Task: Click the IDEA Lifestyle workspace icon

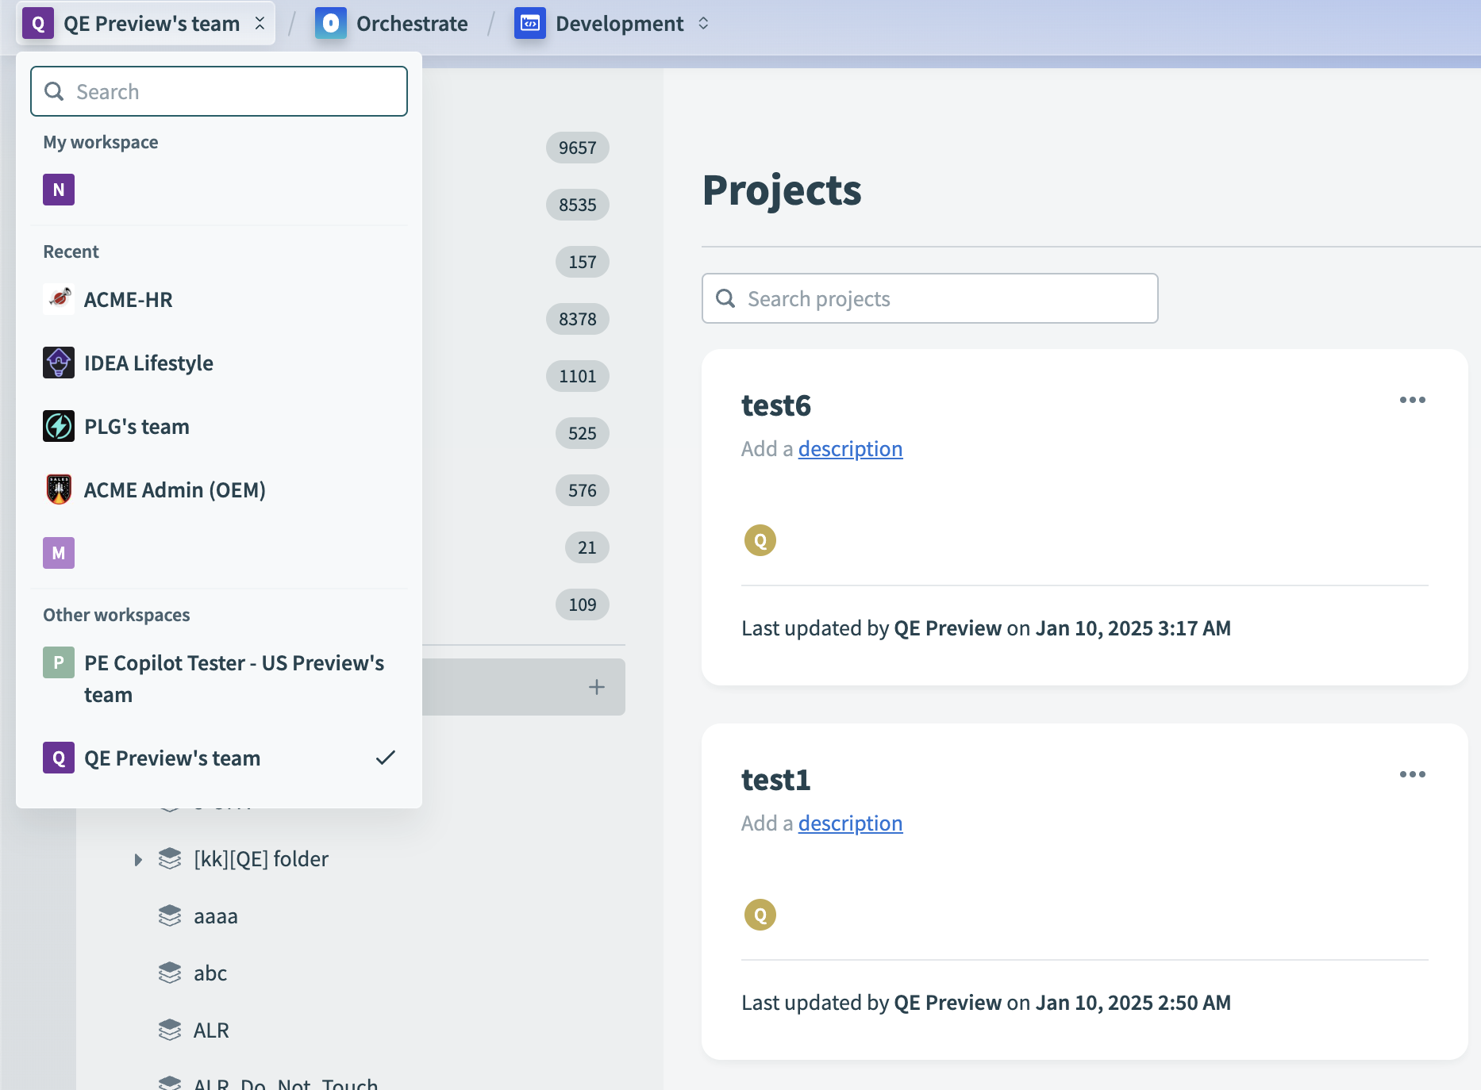Action: point(58,363)
